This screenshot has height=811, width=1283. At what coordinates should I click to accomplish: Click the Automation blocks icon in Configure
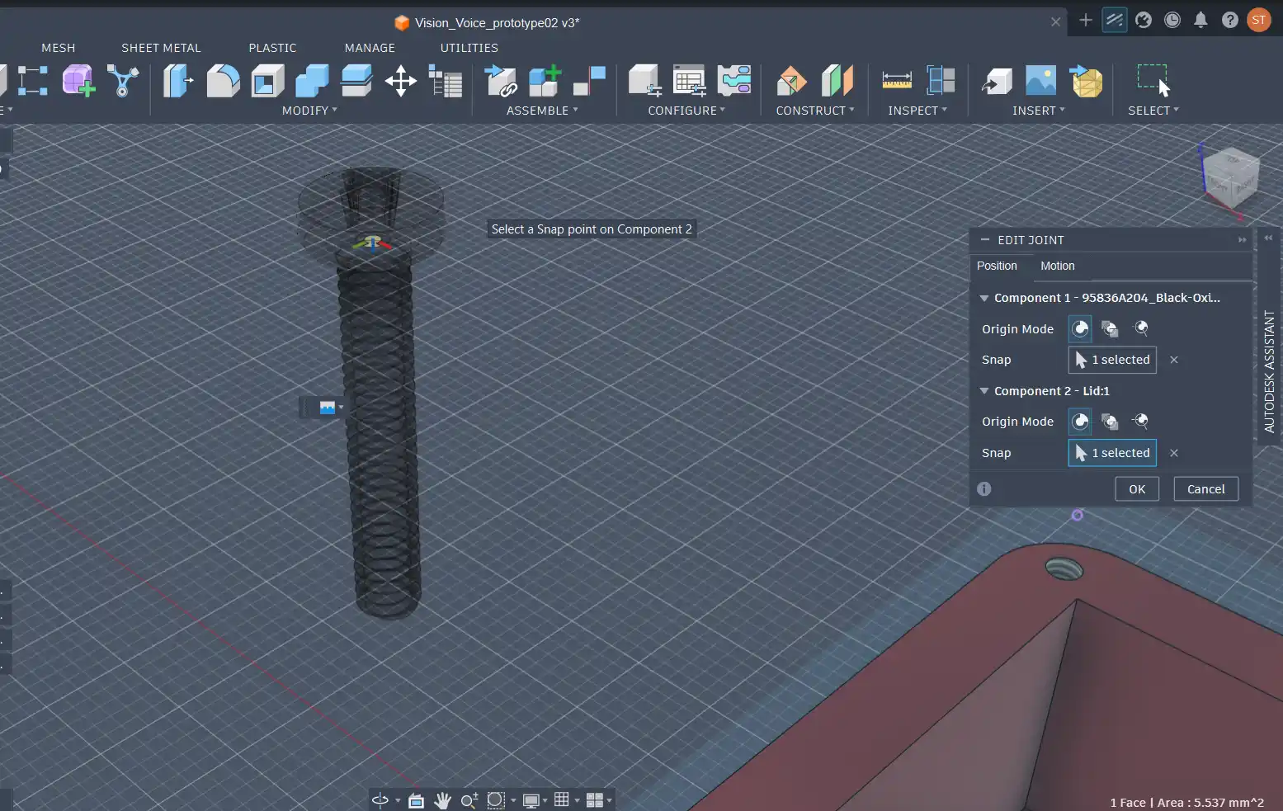[x=733, y=81]
